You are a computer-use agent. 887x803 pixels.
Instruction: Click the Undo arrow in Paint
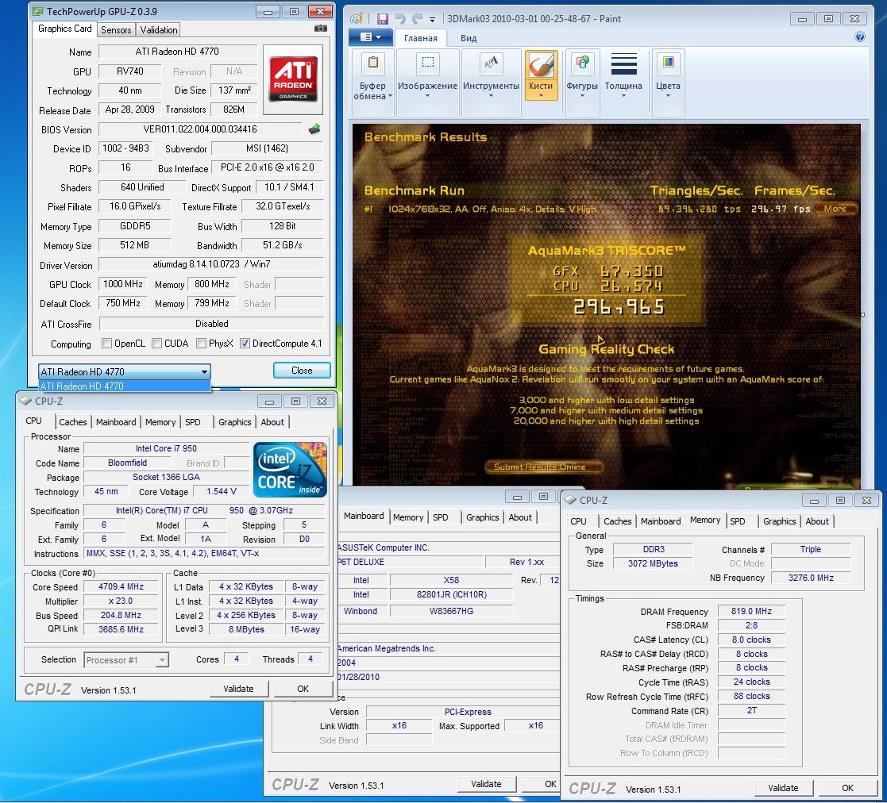[400, 19]
